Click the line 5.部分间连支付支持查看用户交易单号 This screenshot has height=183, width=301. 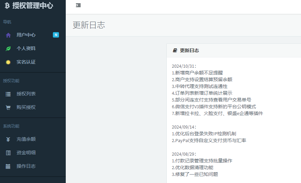[212, 100]
